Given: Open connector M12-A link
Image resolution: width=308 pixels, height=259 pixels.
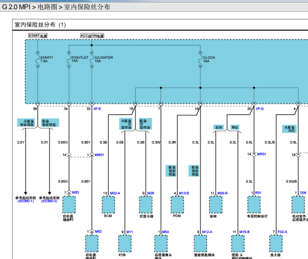Looking at the screenshot, I should pyautogui.click(x=207, y=232).
